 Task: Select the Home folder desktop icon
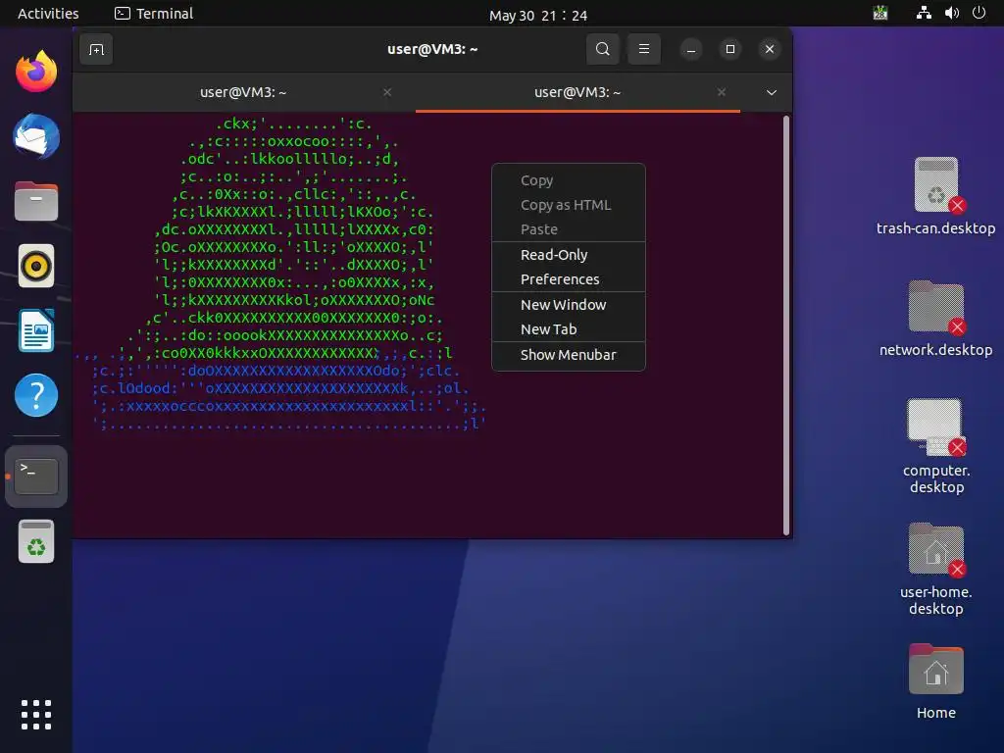click(935, 681)
